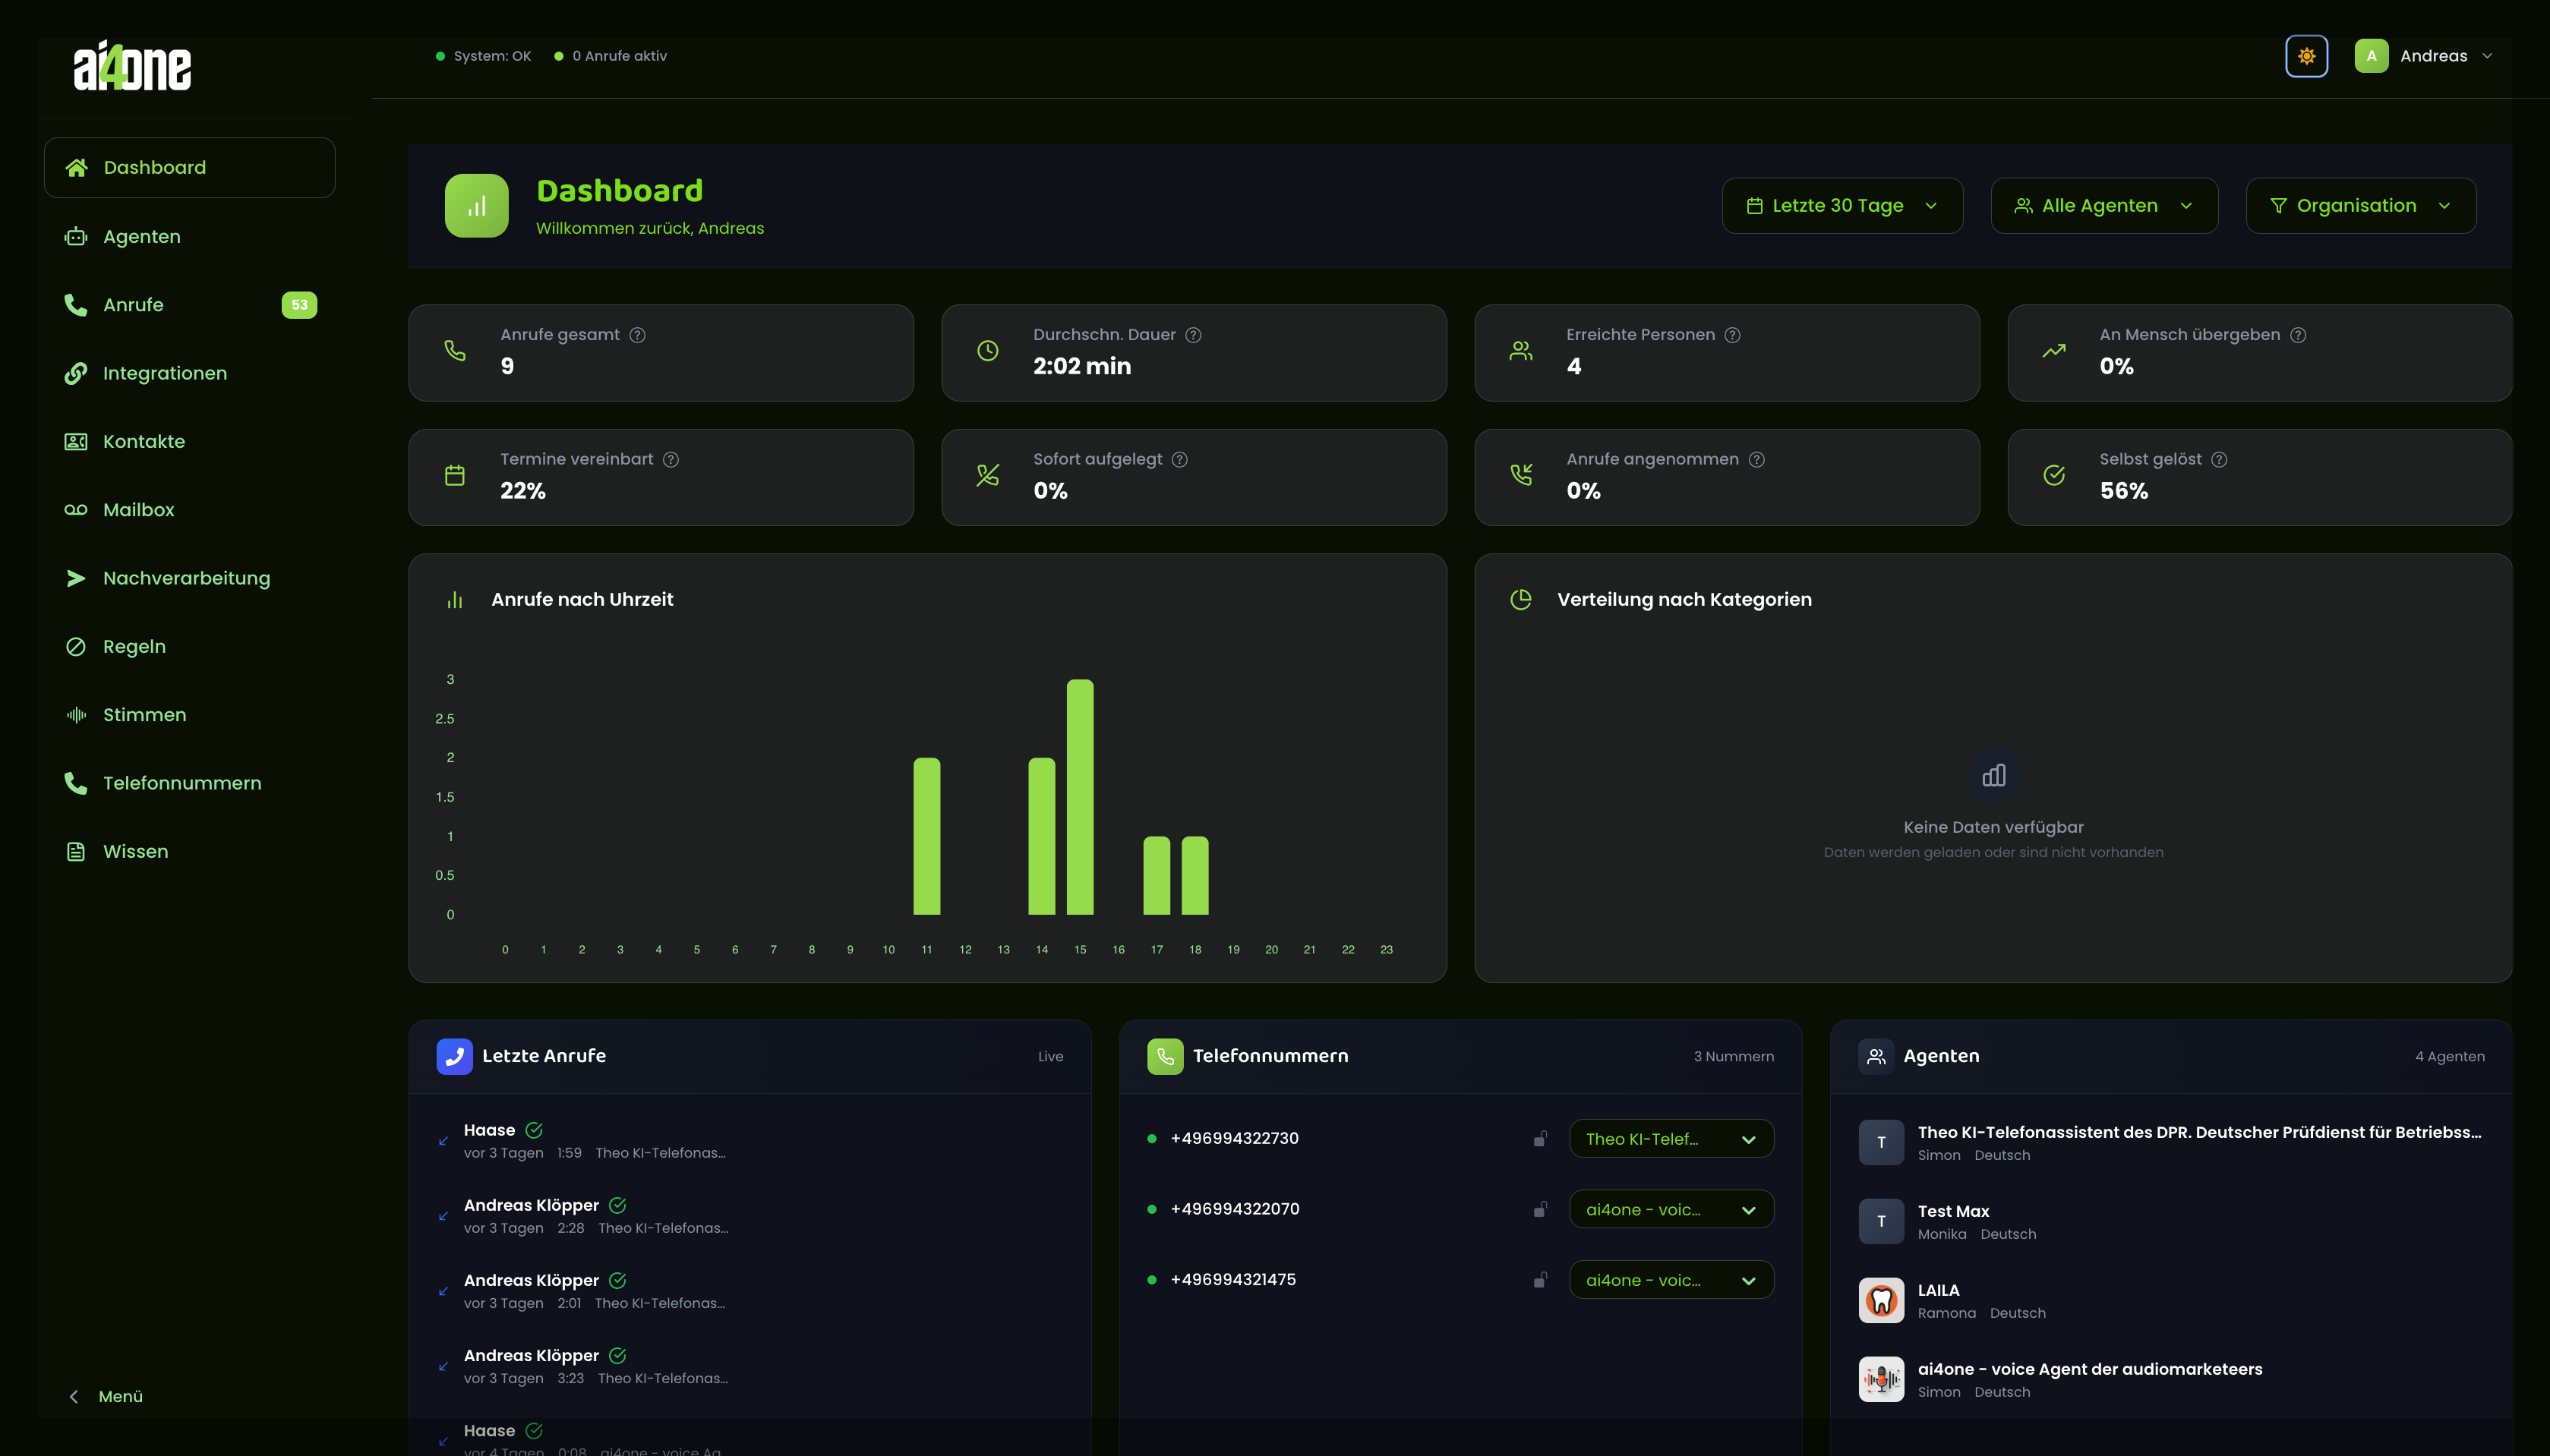Open the Wissen knowledge section

[135, 851]
